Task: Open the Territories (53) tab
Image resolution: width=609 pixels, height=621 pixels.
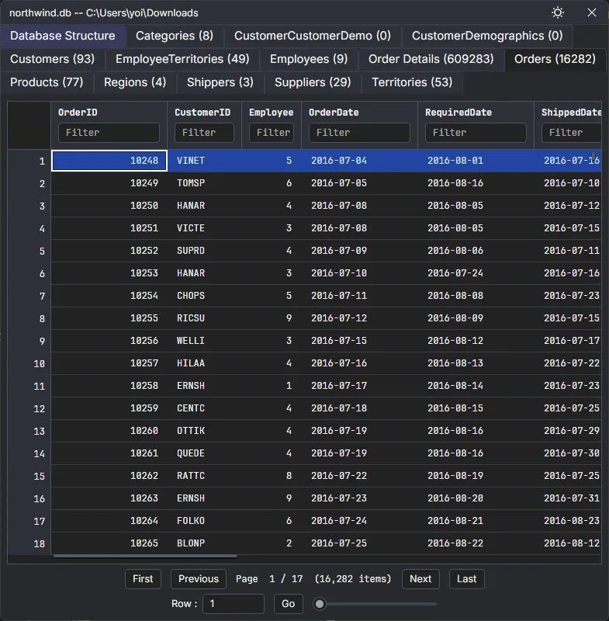Action: [412, 82]
